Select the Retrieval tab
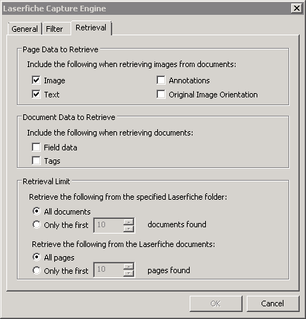 click(91, 28)
